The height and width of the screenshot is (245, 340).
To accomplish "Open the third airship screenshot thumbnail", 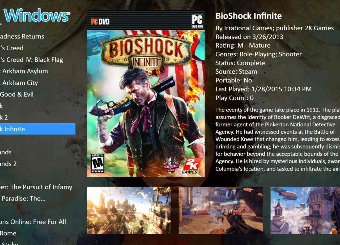I will pos(305,210).
